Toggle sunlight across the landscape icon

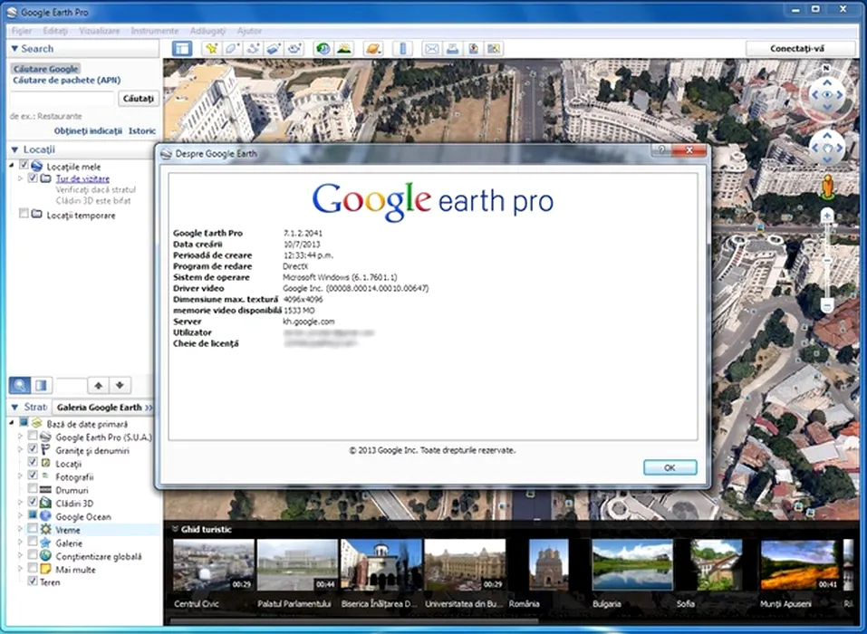tap(344, 49)
